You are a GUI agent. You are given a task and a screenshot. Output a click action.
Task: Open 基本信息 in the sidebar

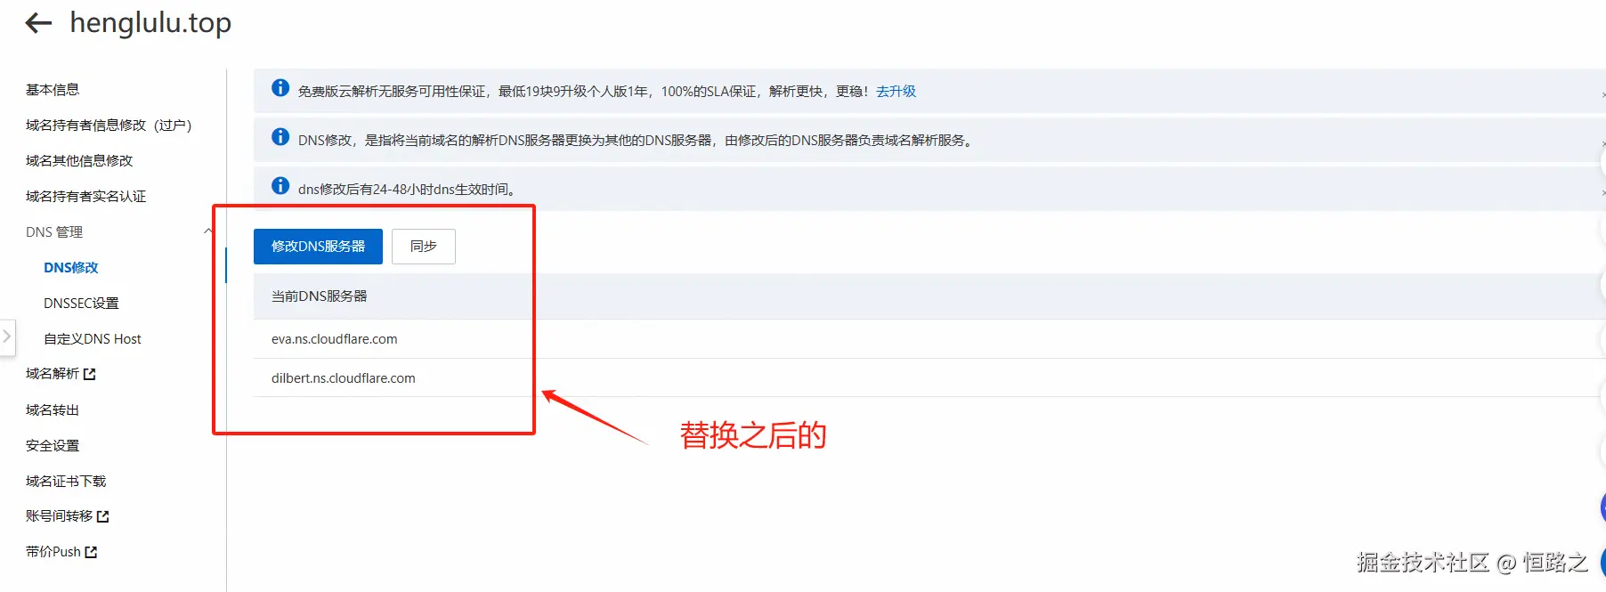(53, 90)
